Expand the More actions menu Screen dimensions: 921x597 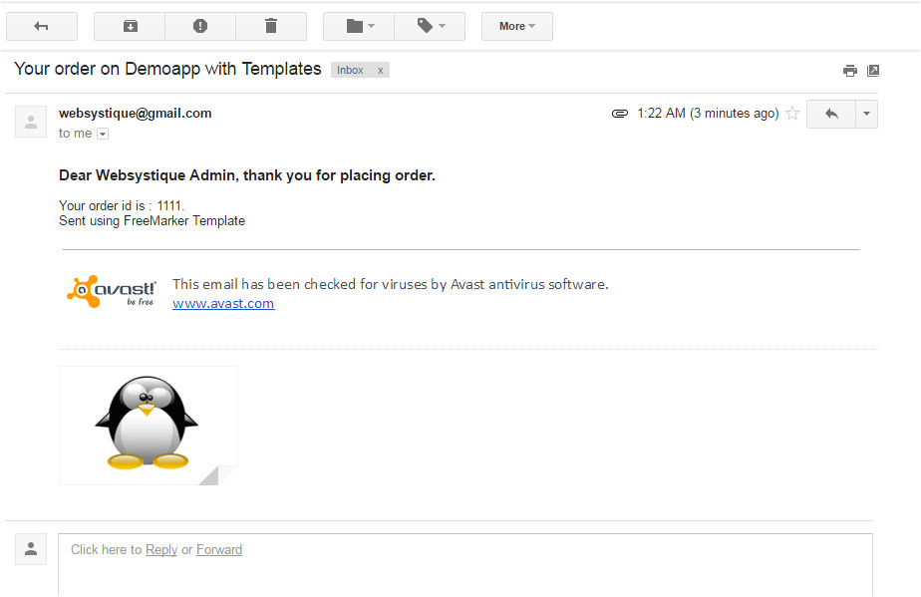516,26
